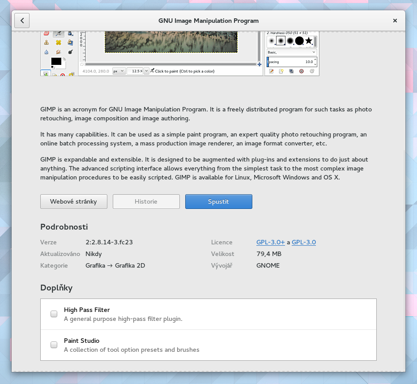Adjust the brush Spacing slider
The height and width of the screenshot is (384, 417).
[288, 62]
